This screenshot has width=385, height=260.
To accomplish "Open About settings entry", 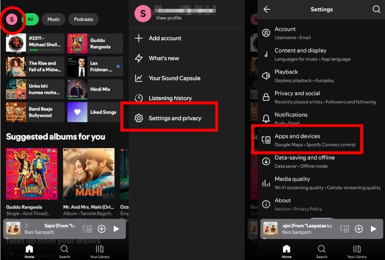I will point(321,204).
